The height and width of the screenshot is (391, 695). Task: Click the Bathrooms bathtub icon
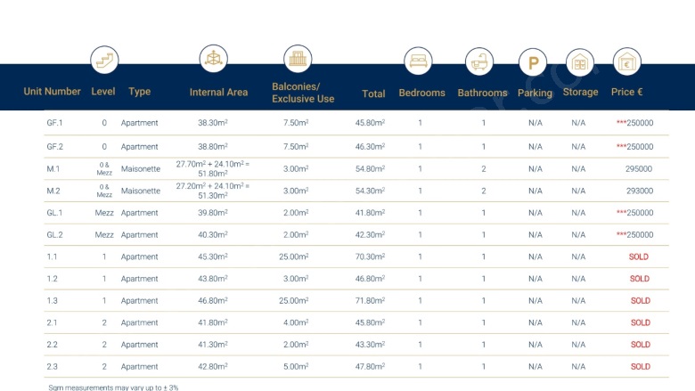click(479, 62)
